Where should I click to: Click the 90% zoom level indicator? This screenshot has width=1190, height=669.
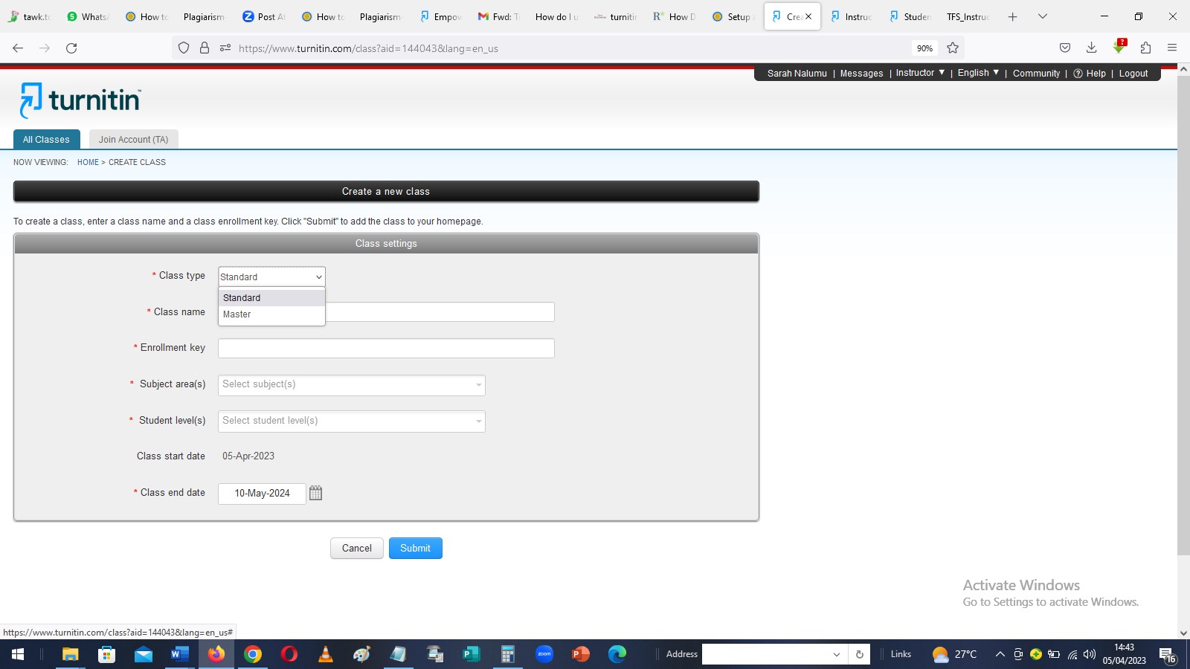[924, 48]
